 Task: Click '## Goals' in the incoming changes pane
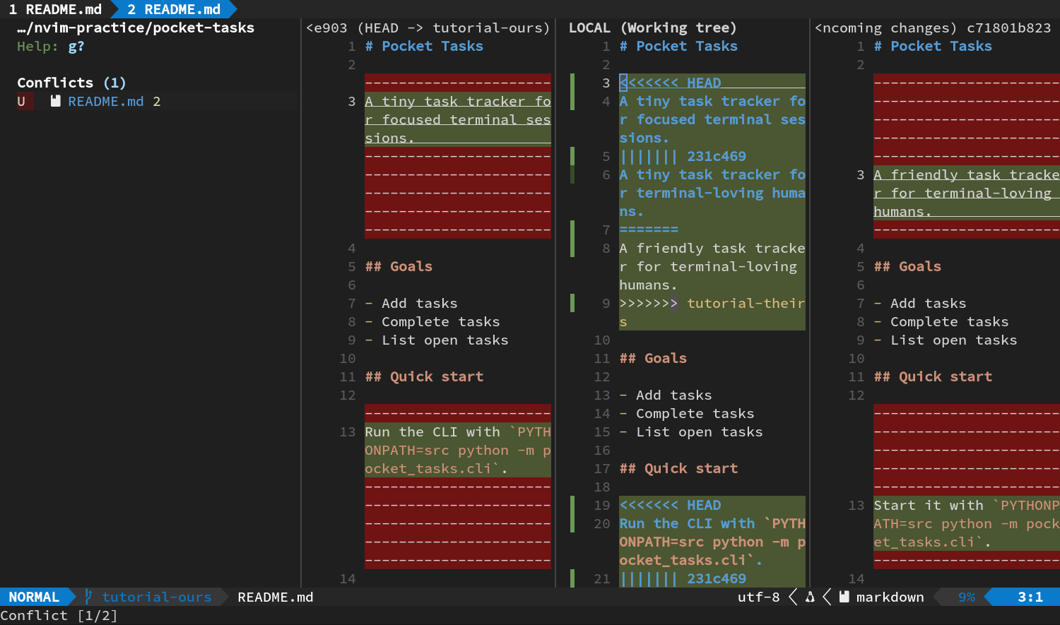pyautogui.click(x=907, y=266)
